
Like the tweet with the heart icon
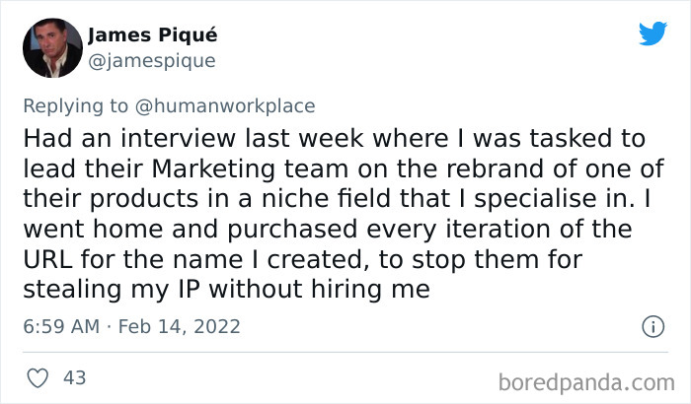pos(37,376)
